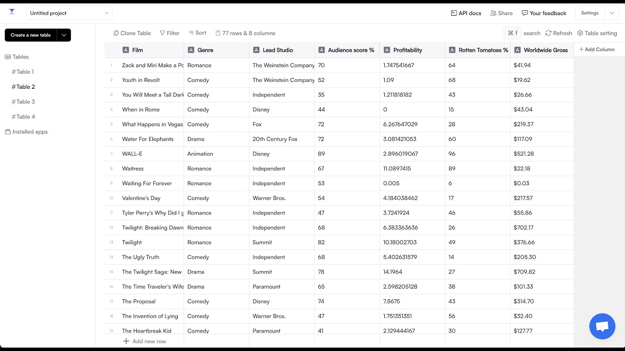Click Add Column button
The width and height of the screenshot is (625, 351).
pos(597,49)
